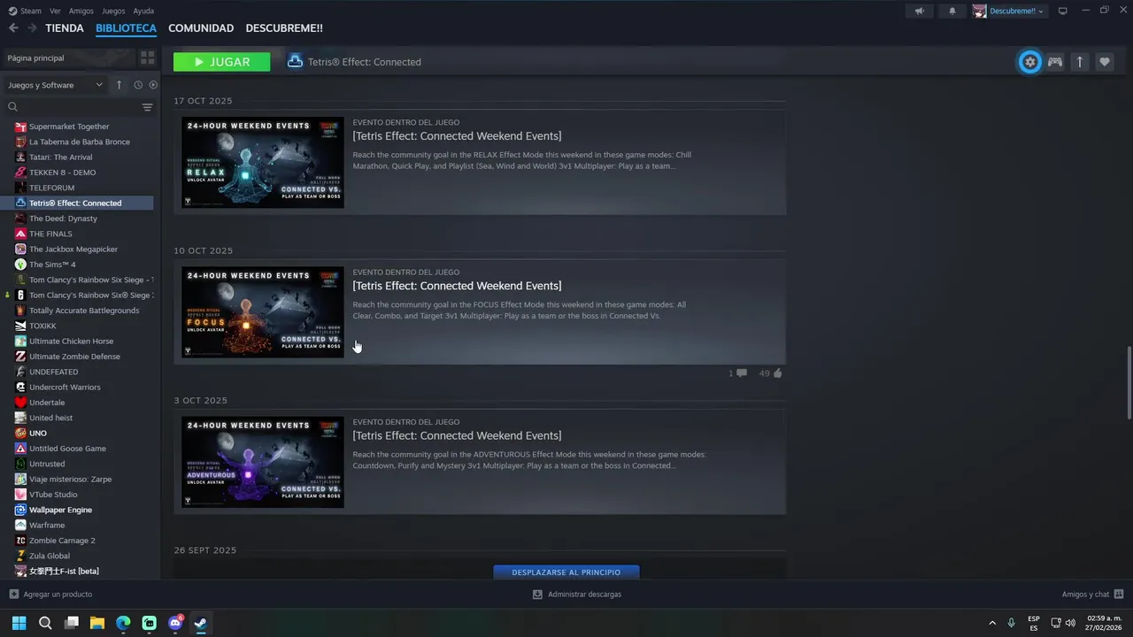Open the 10 Oct Weekend Events title
This screenshot has width=1133, height=637.
point(457,286)
